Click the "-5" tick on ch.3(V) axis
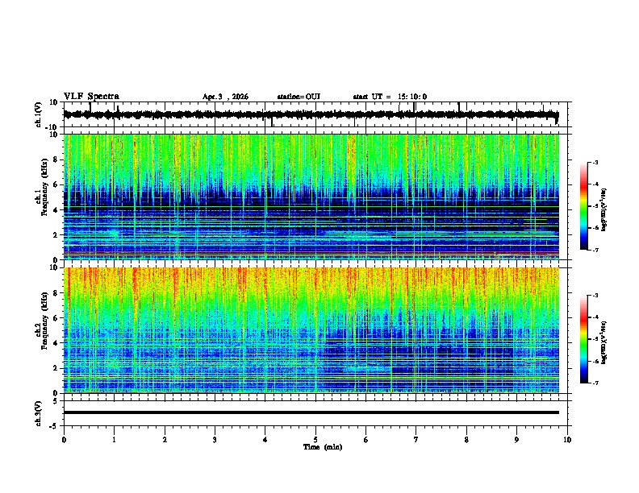Screen dimensions: 639x493 (x=54, y=426)
